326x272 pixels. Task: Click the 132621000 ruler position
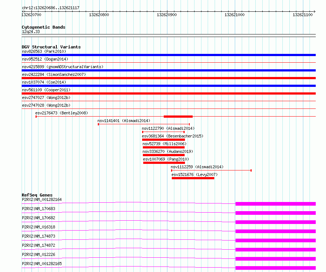[x=234, y=15]
